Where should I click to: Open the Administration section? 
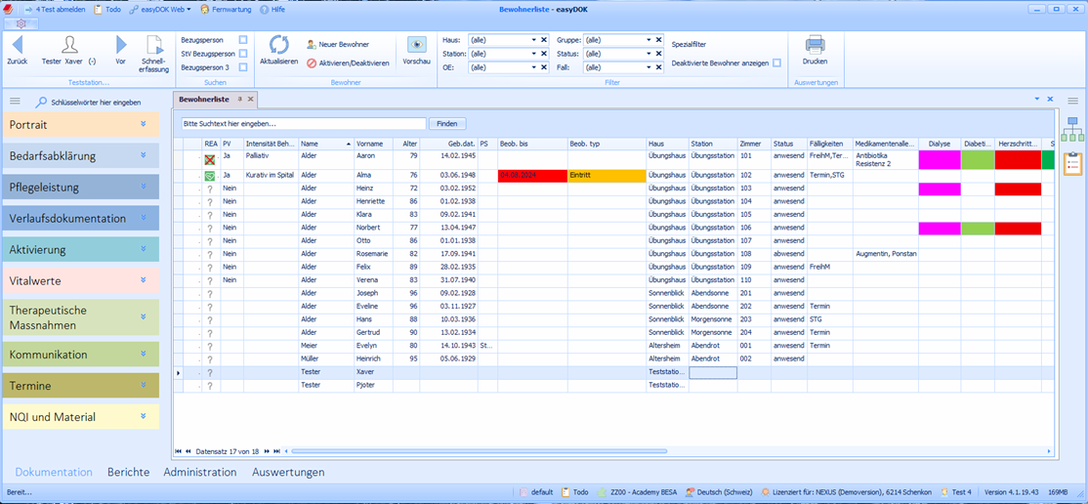199,472
